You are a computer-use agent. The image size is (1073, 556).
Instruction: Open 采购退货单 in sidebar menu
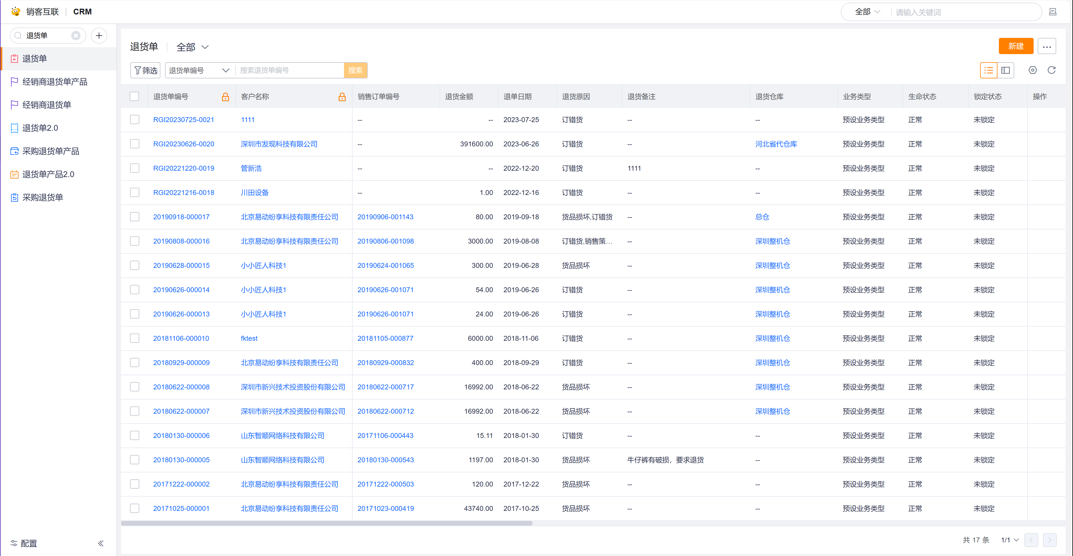tap(43, 197)
